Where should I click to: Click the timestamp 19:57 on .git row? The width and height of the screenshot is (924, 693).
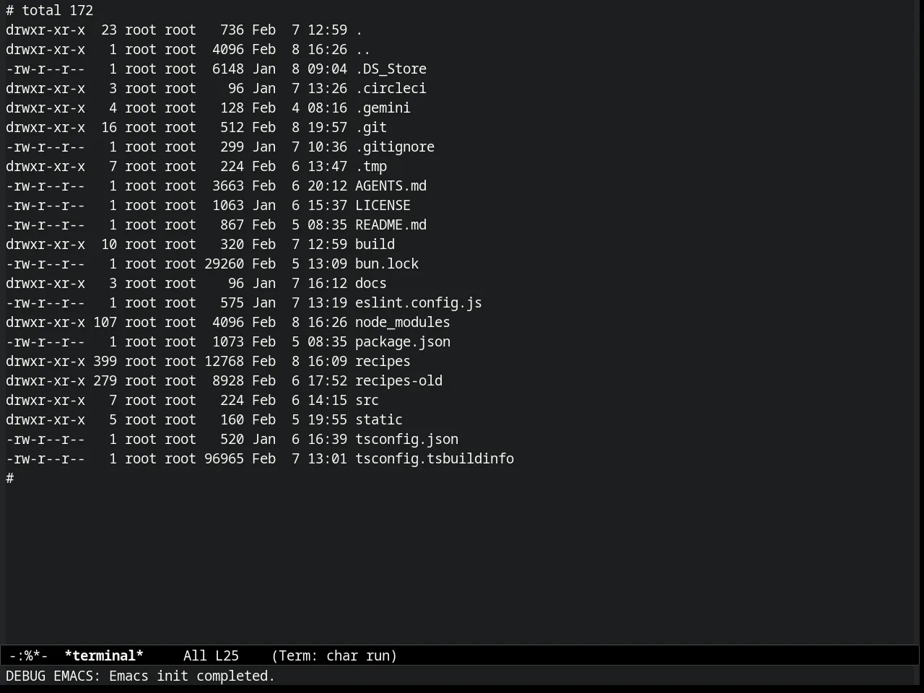coord(327,127)
